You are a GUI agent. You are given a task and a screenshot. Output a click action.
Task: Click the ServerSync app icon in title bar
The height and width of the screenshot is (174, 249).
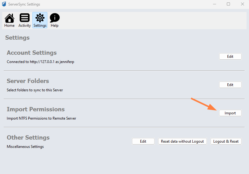click(4, 4)
